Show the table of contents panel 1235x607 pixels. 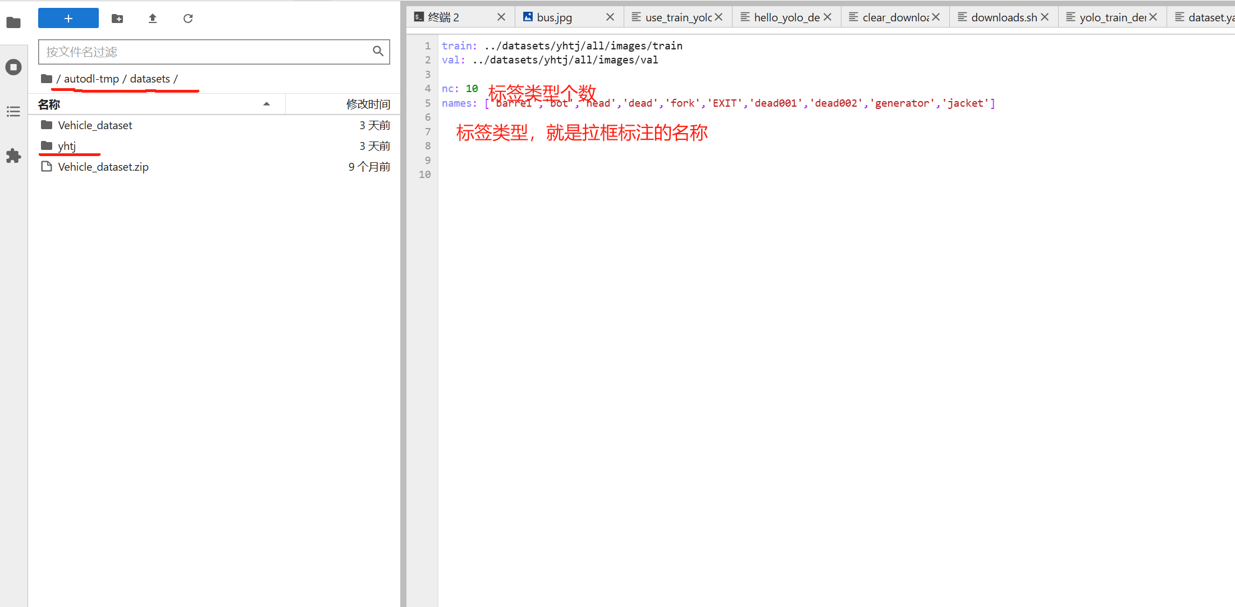tap(13, 112)
